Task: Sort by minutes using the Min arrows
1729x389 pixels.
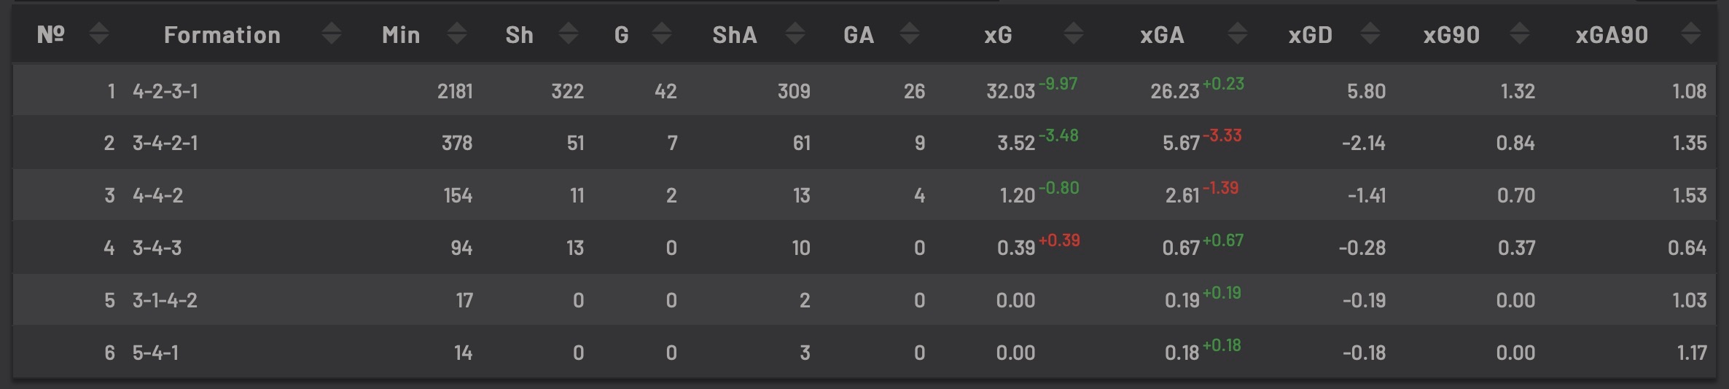Action: coord(457,34)
